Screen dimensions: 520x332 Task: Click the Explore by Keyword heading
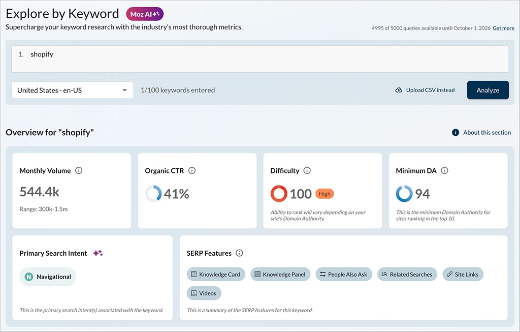click(x=62, y=14)
